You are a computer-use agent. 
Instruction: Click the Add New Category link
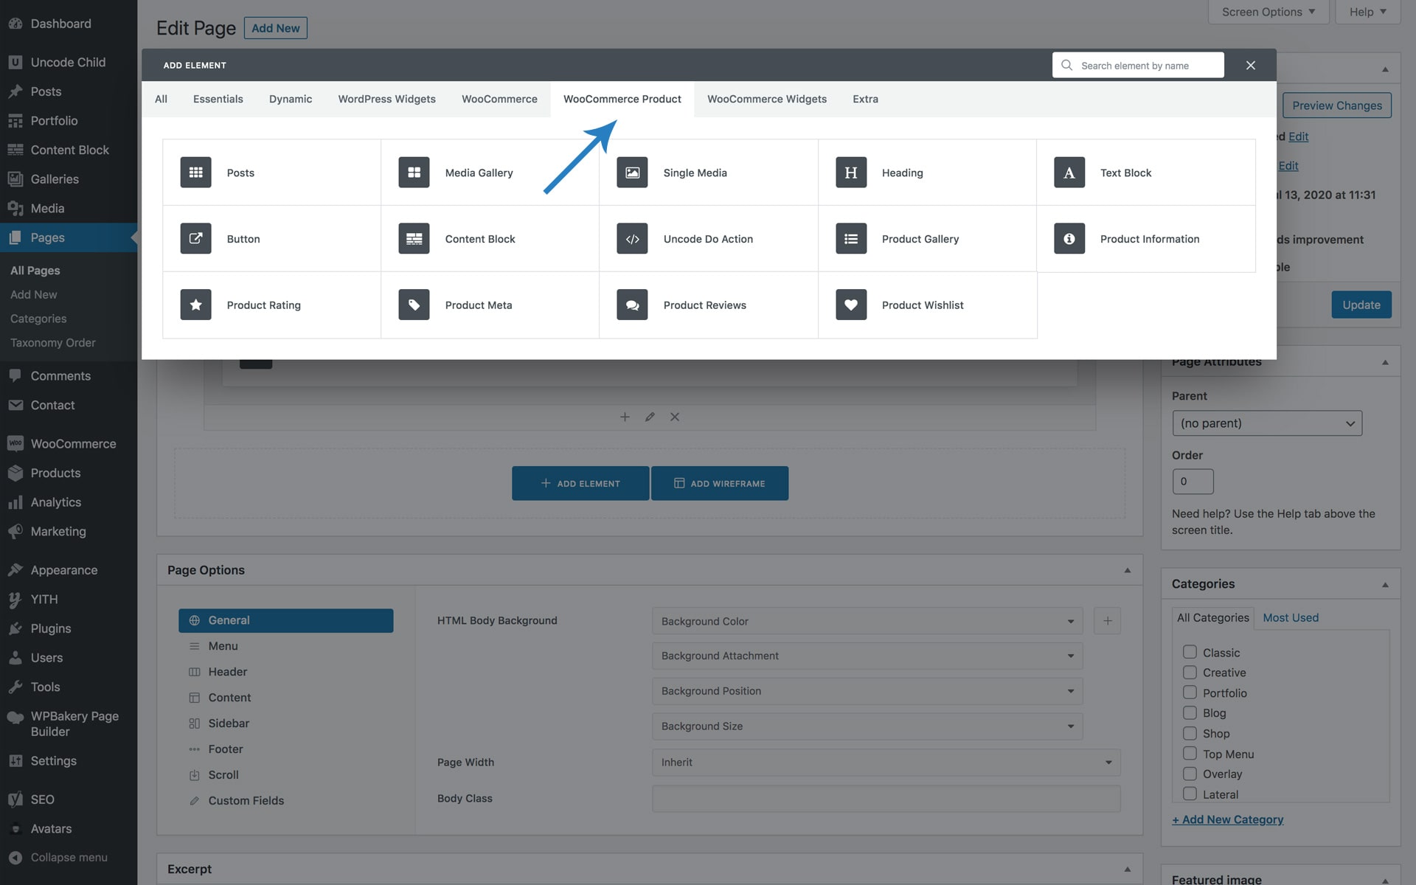(1227, 819)
